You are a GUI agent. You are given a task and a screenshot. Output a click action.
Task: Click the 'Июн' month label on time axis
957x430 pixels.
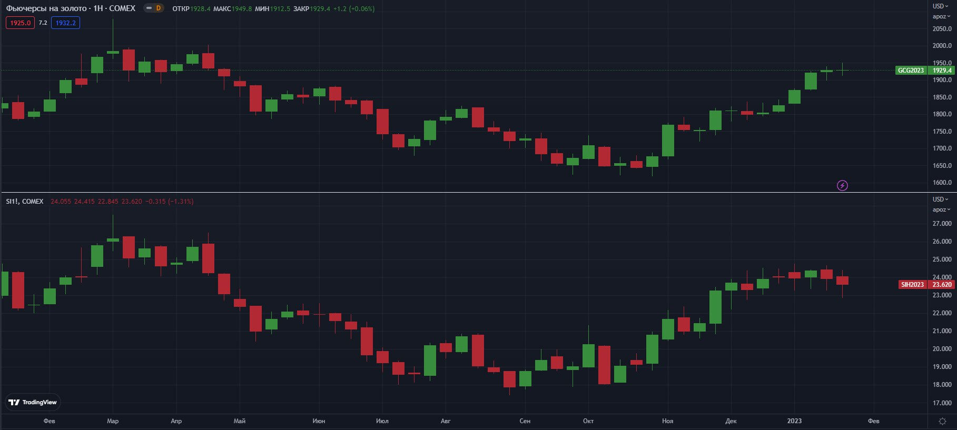(x=319, y=421)
